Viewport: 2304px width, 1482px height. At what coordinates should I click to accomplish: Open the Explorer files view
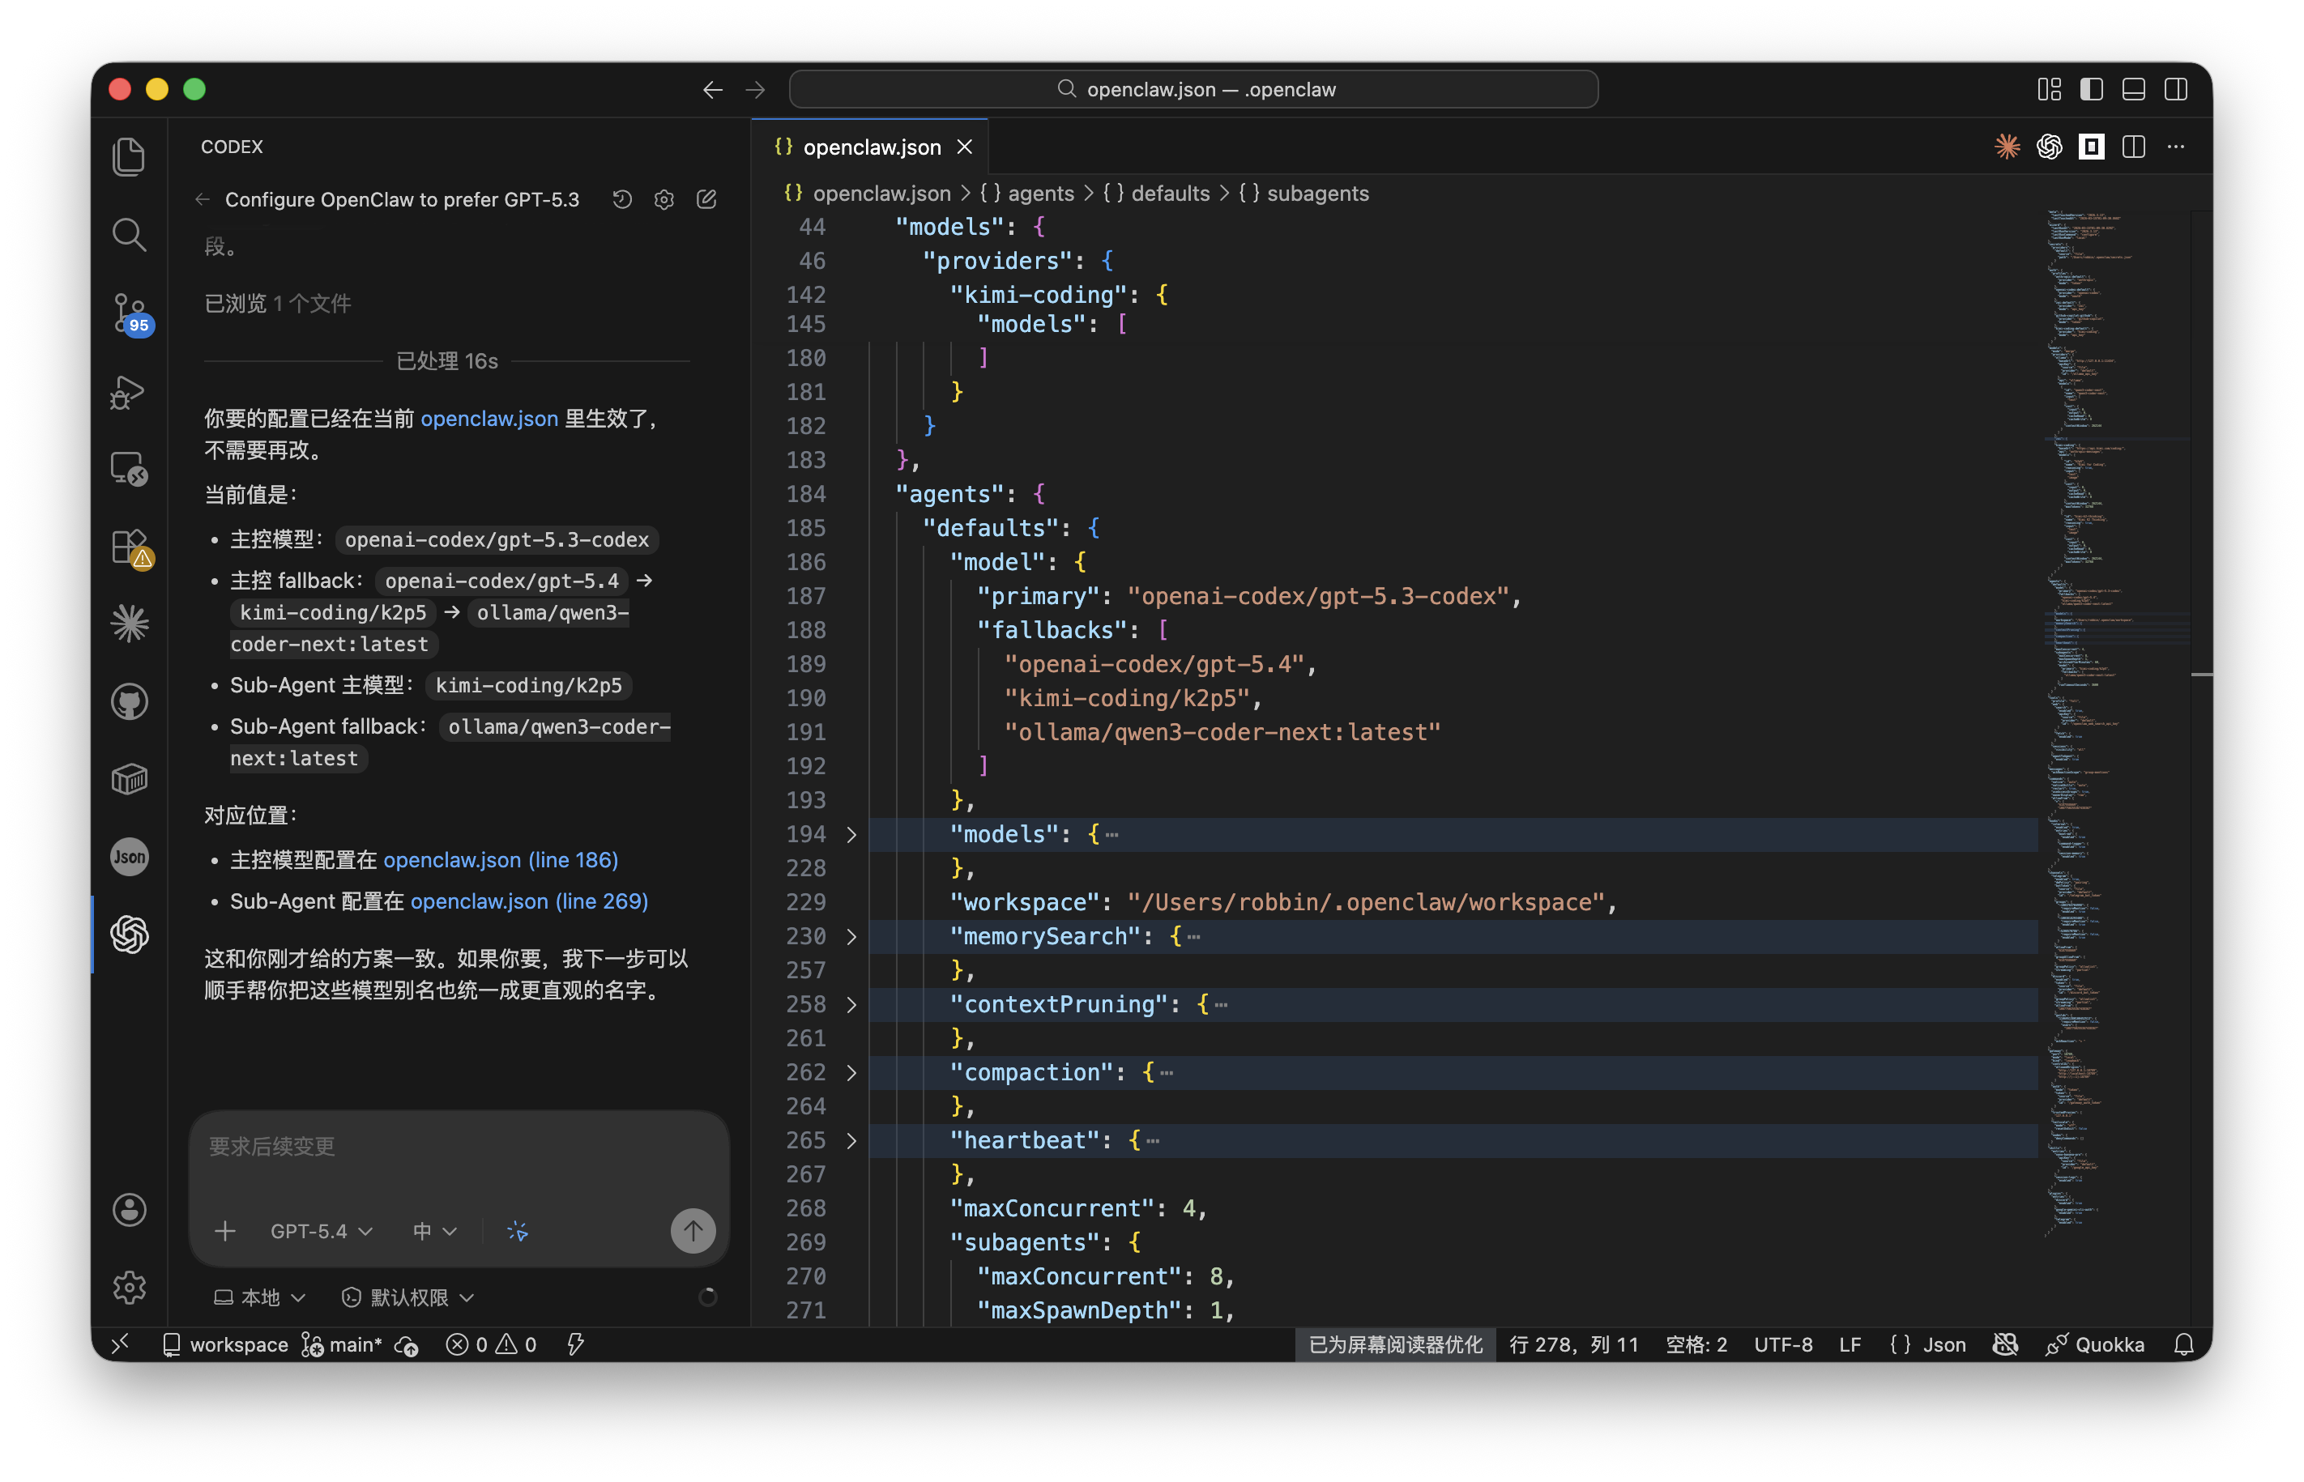[129, 157]
